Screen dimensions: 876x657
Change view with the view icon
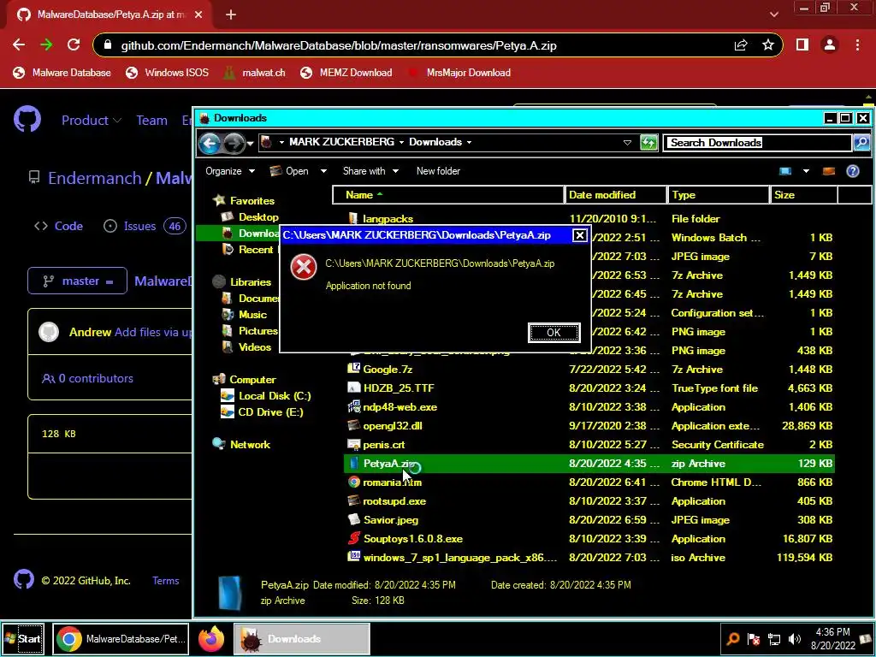click(785, 171)
